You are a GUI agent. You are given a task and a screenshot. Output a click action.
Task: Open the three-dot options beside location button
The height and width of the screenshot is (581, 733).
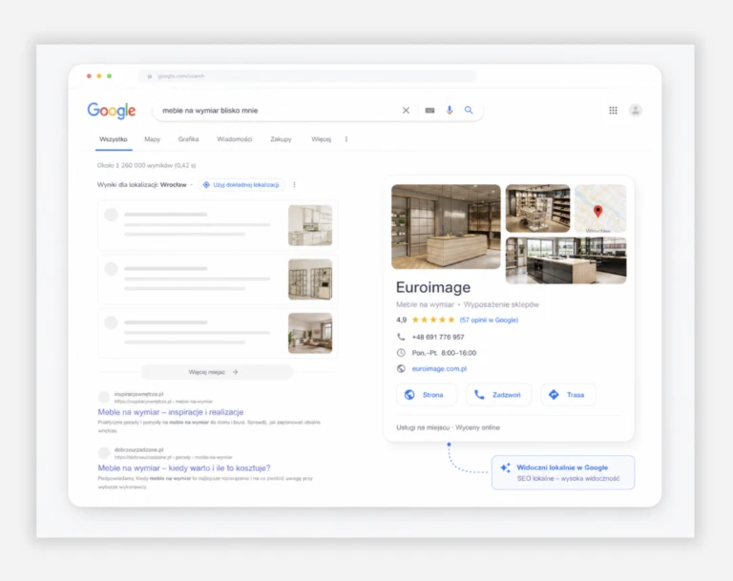(x=294, y=185)
